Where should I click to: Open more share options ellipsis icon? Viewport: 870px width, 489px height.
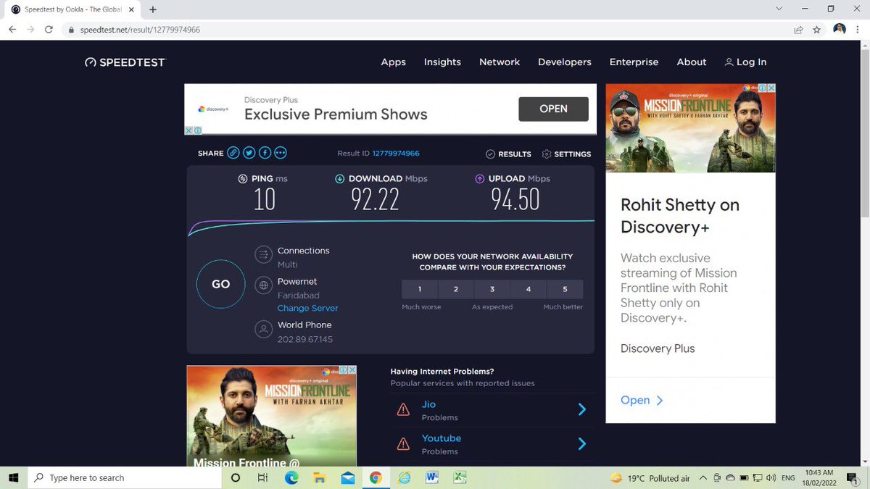(x=281, y=153)
